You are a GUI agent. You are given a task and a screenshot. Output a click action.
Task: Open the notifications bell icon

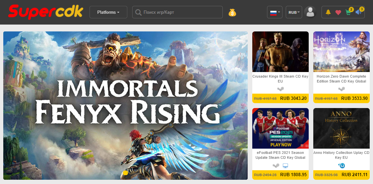(x=328, y=12)
